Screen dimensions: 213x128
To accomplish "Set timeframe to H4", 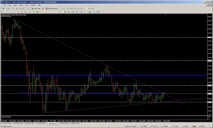I will [82, 8].
